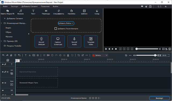Click the scissors split icon

pos(30,55)
